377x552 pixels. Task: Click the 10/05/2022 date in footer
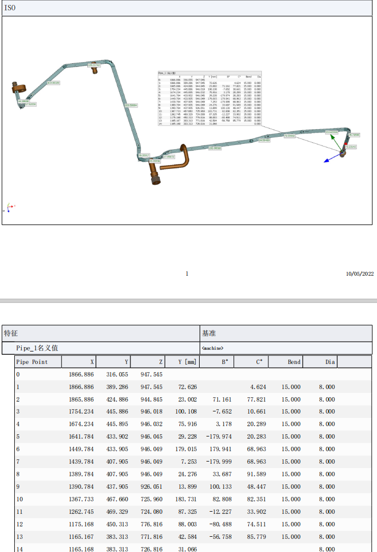pyautogui.click(x=360, y=274)
